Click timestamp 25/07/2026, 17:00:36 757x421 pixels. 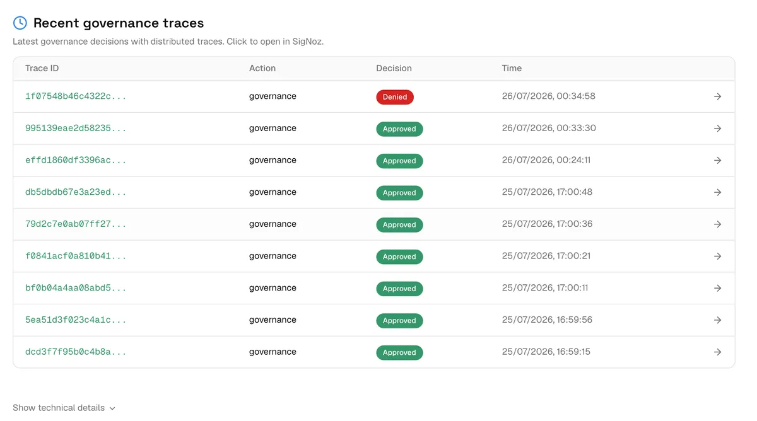coord(548,224)
